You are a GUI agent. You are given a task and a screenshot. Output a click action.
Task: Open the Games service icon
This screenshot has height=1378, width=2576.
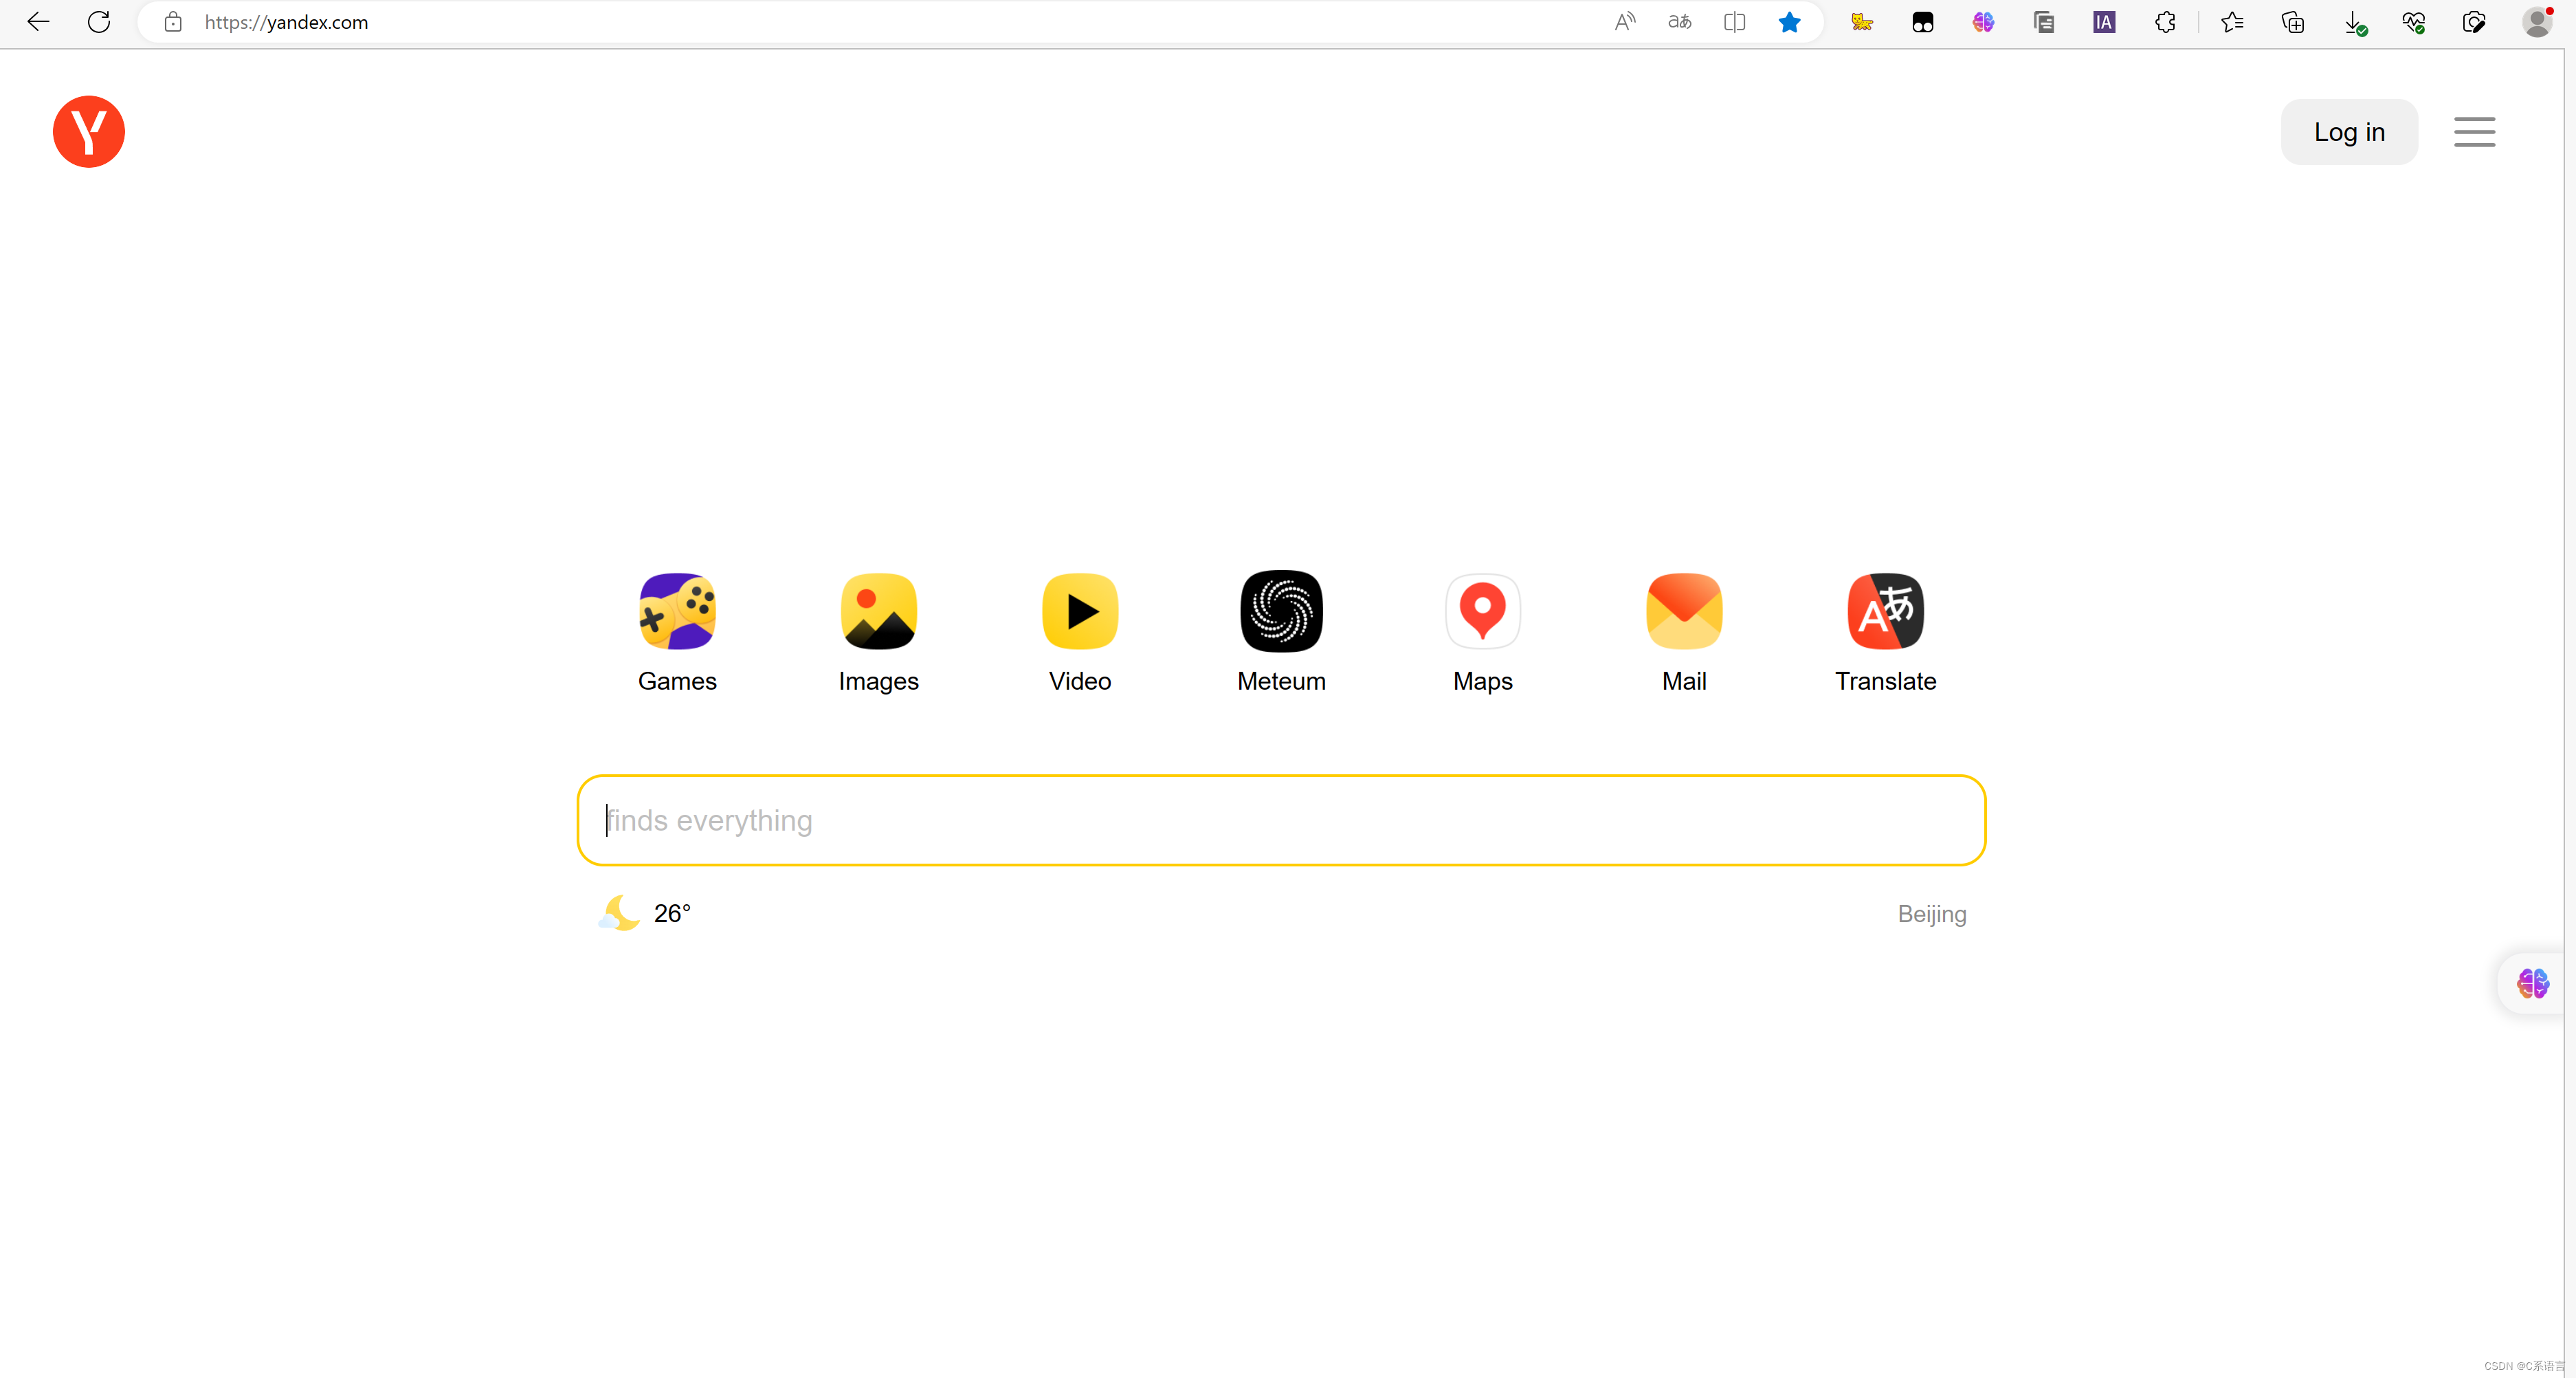(x=677, y=611)
